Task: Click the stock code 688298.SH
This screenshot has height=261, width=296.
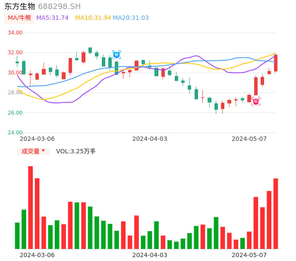Action: [59, 6]
